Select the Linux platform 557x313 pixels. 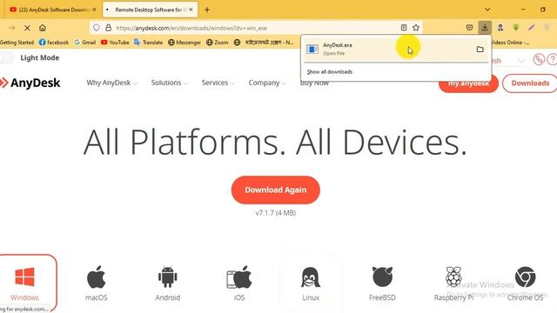311,283
